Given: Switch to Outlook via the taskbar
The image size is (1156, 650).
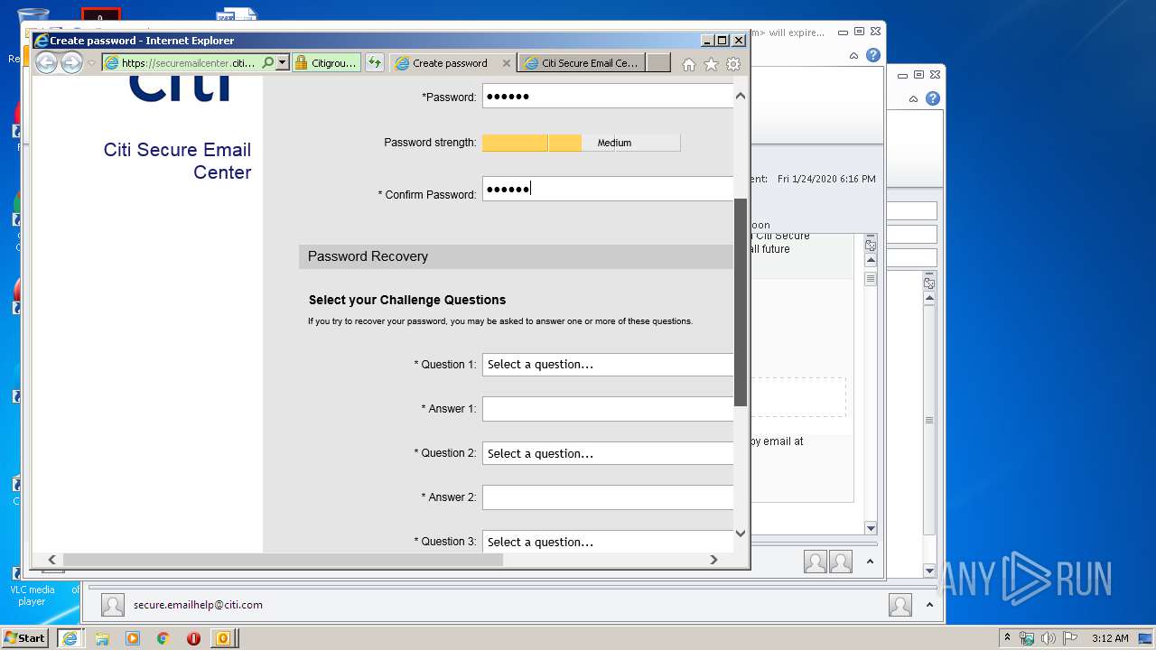Looking at the screenshot, I should [x=223, y=638].
